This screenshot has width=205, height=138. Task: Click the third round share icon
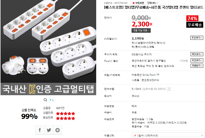pyautogui.click(x=58, y=130)
